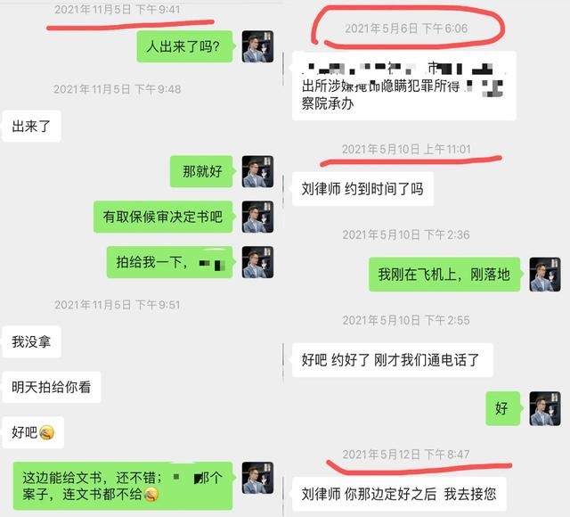
Task: Select the '刘律师 你那边定好之后 我去接您' message
Action: 399,494
